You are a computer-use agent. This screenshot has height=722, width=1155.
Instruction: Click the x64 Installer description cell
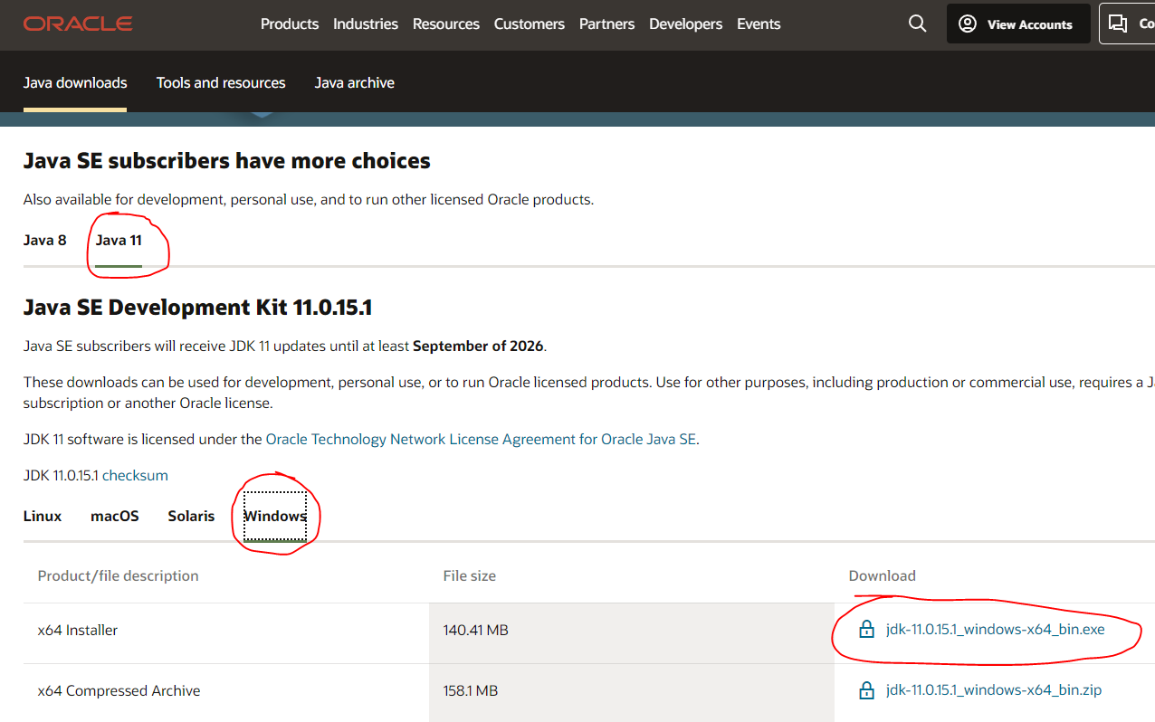click(x=226, y=630)
